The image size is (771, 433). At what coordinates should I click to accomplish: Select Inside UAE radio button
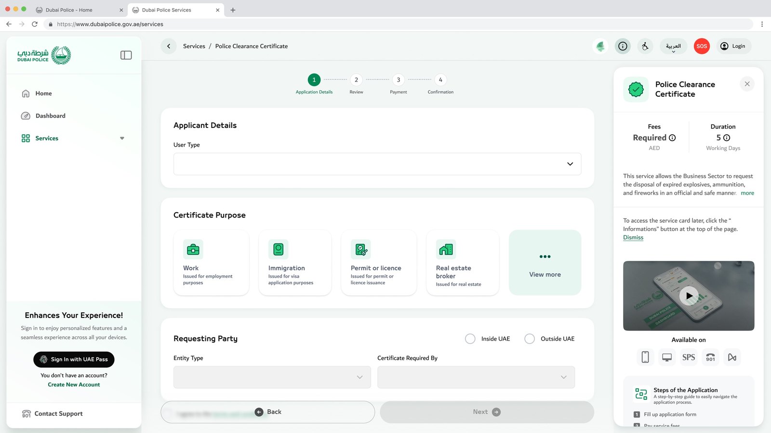(x=470, y=339)
